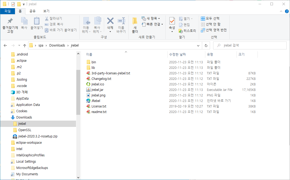Click 선택 영역 반전 (Invert selection)
The height and width of the screenshot is (180, 290).
click(x=214, y=30)
